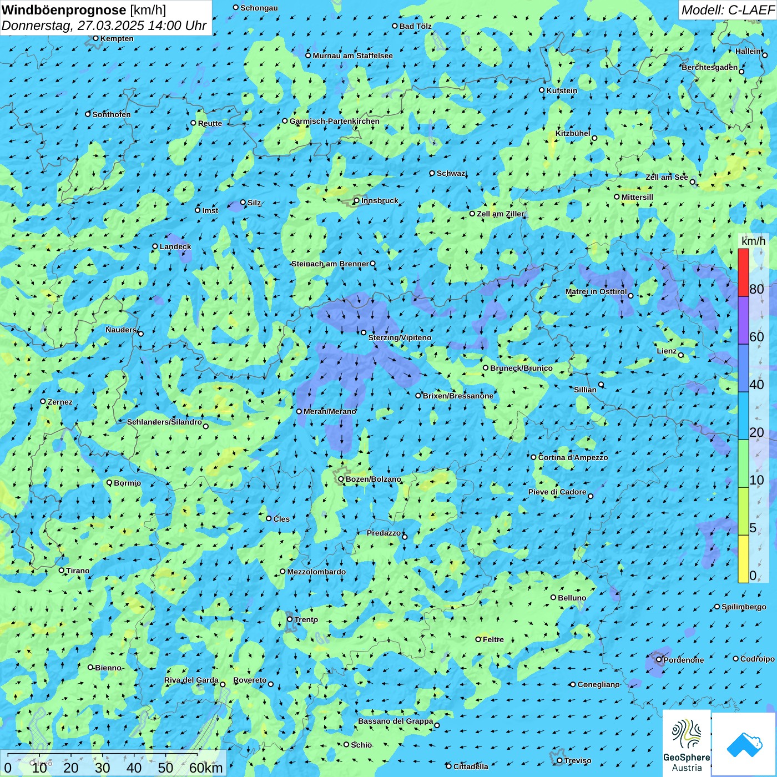Click the 60km mark on scale bar
The height and width of the screenshot is (777, 777).
206,768
